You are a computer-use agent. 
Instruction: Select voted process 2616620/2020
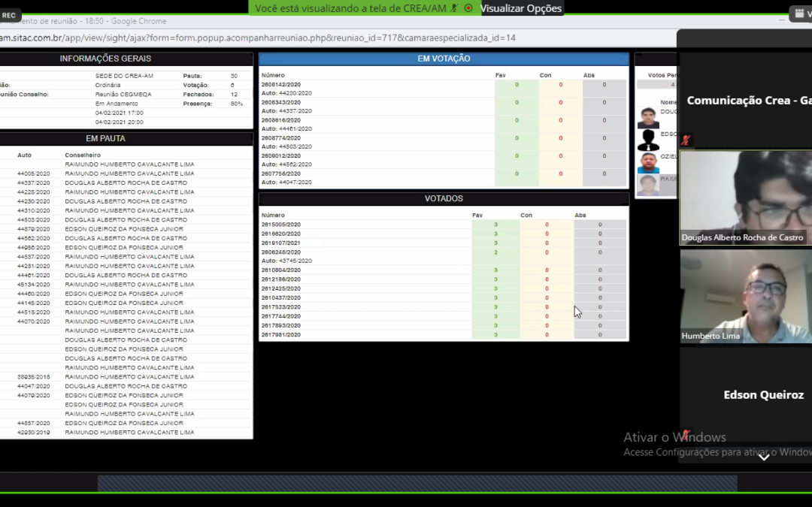[x=280, y=234]
